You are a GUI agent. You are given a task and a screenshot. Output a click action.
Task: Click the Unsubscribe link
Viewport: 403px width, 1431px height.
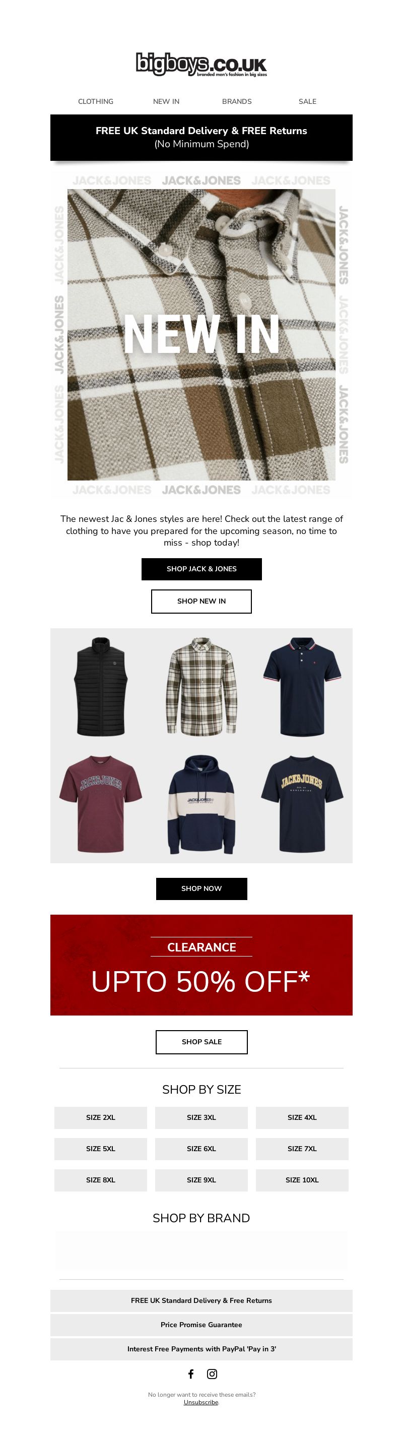201,1402
